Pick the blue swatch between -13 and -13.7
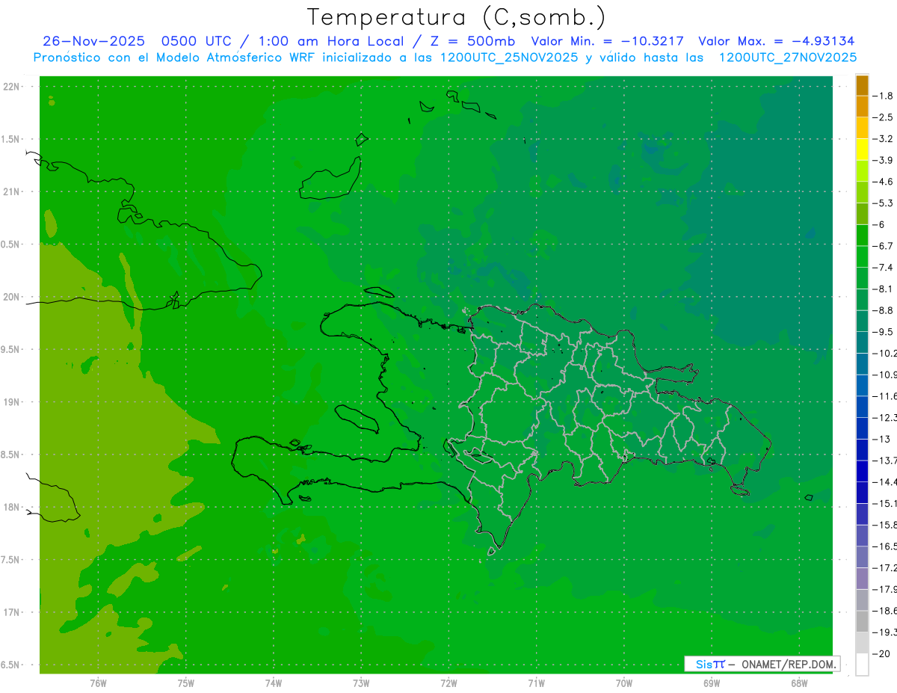The width and height of the screenshot is (897, 693). tap(862, 450)
